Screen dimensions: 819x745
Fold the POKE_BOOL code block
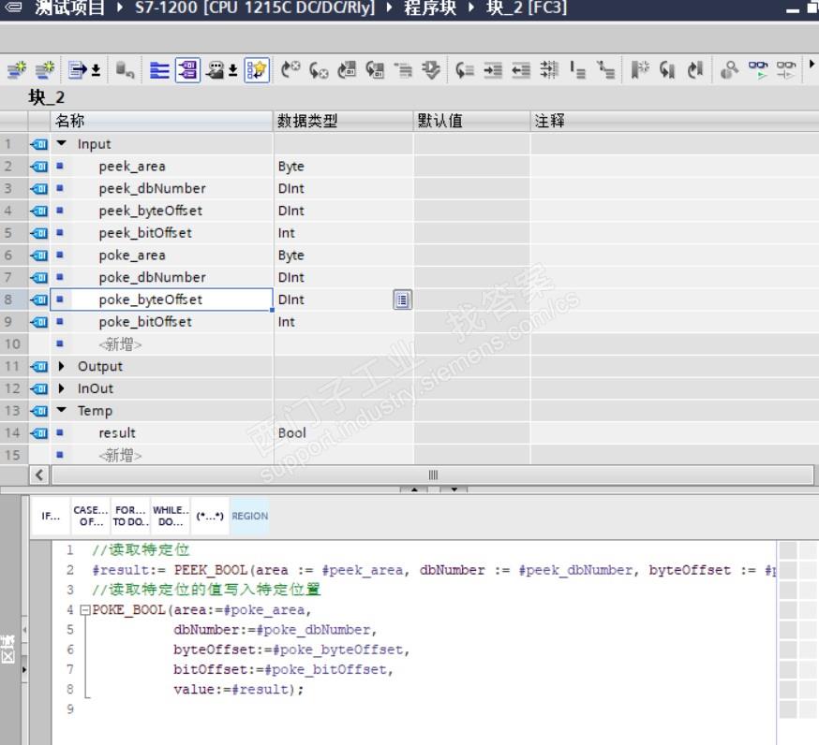(85, 610)
